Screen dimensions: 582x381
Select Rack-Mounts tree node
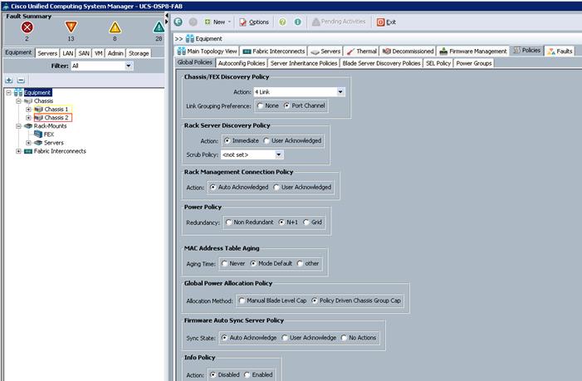[50, 126]
